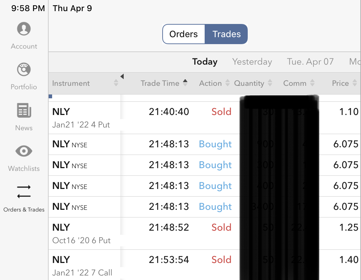Viewport: 361px width, 280px height.
Task: Open the Watchlists eye icon
Action: tap(24, 151)
